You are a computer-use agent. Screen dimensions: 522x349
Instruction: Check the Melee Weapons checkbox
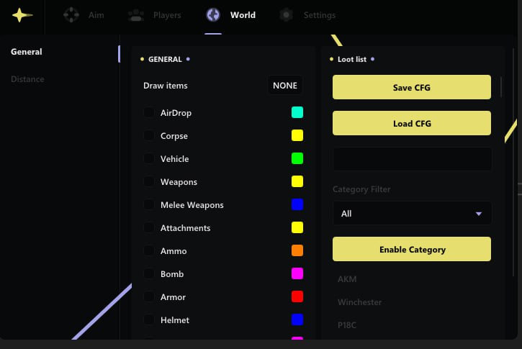(148, 205)
